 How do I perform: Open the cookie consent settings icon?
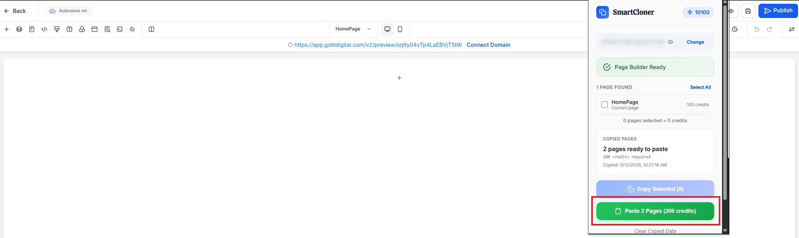[x=132, y=29]
